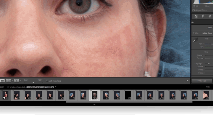The width and height of the screenshot is (213, 120).
Task: Select filmstrip thumbnail number 42
Action: pos(162,95)
